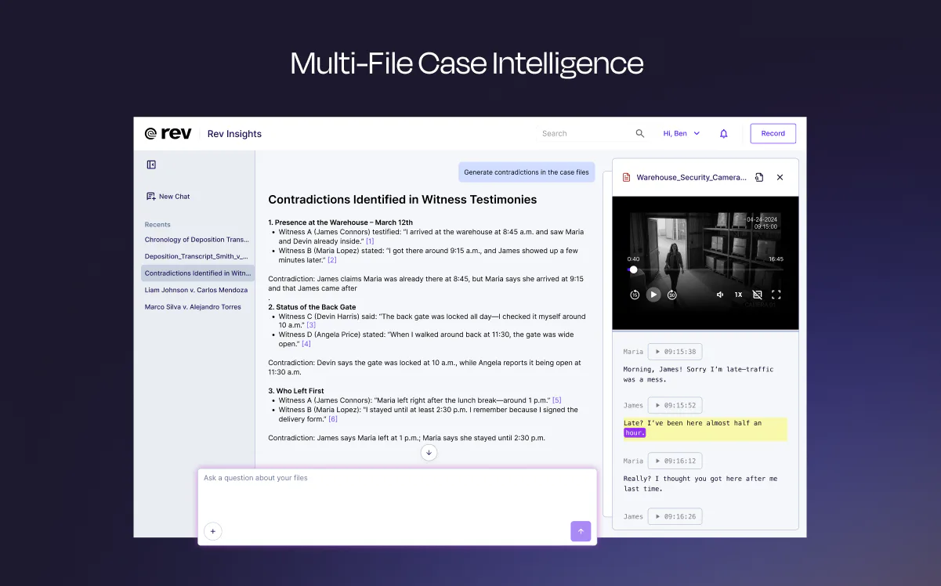Skip the video forward 30 seconds
The height and width of the screenshot is (586, 941).
click(671, 295)
